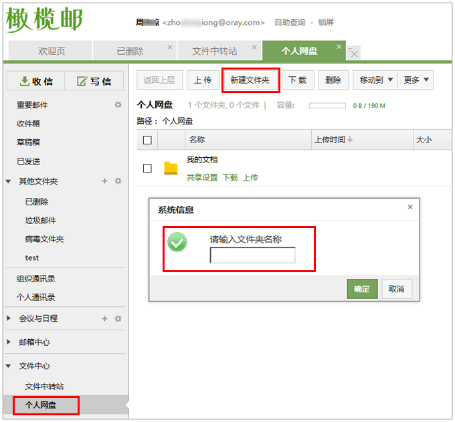Click the plus icon next to 其他文件夹
Image resolution: width=455 pixels, height=422 pixels.
click(x=104, y=181)
